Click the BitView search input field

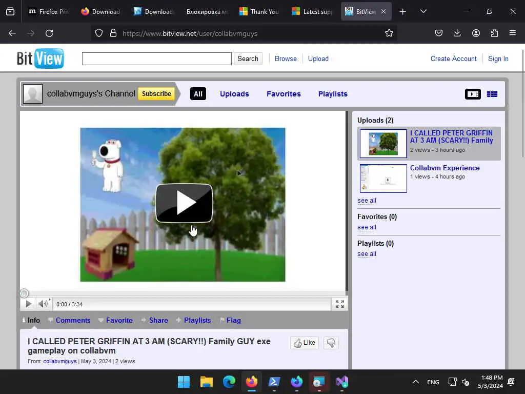pyautogui.click(x=157, y=58)
